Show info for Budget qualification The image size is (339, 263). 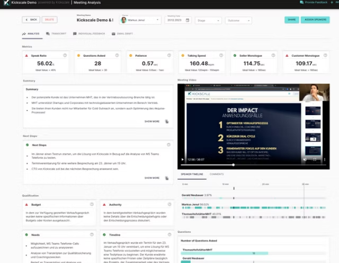[x=92, y=204]
